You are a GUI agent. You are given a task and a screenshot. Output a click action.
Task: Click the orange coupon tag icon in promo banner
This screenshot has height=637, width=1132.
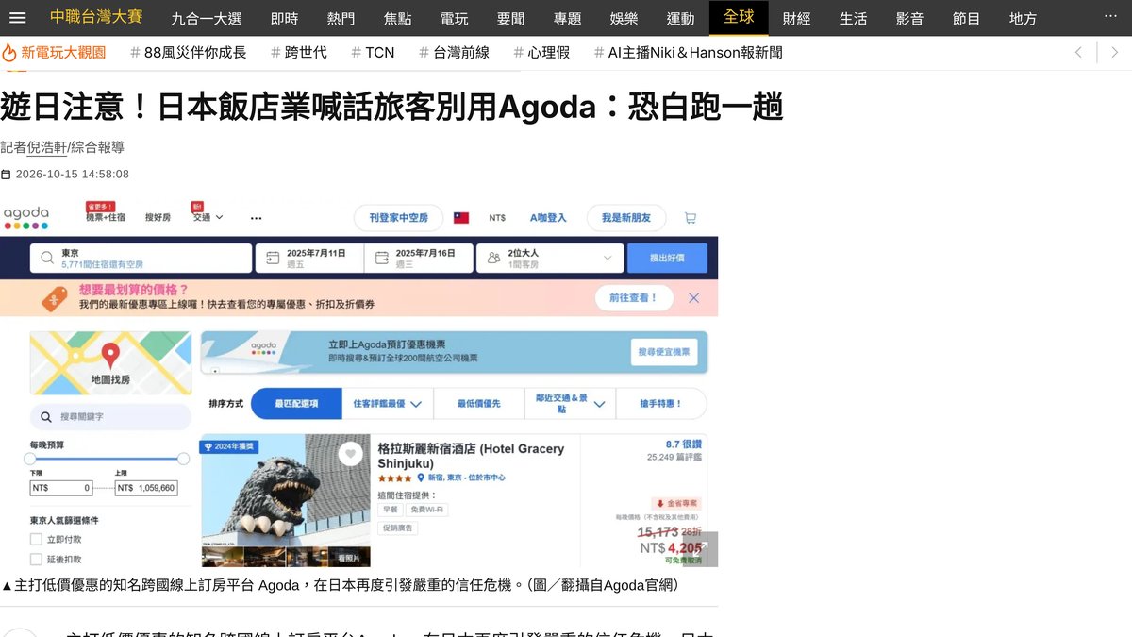[55, 299]
